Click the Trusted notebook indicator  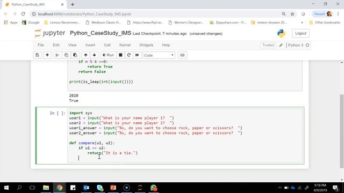[x=268, y=45]
